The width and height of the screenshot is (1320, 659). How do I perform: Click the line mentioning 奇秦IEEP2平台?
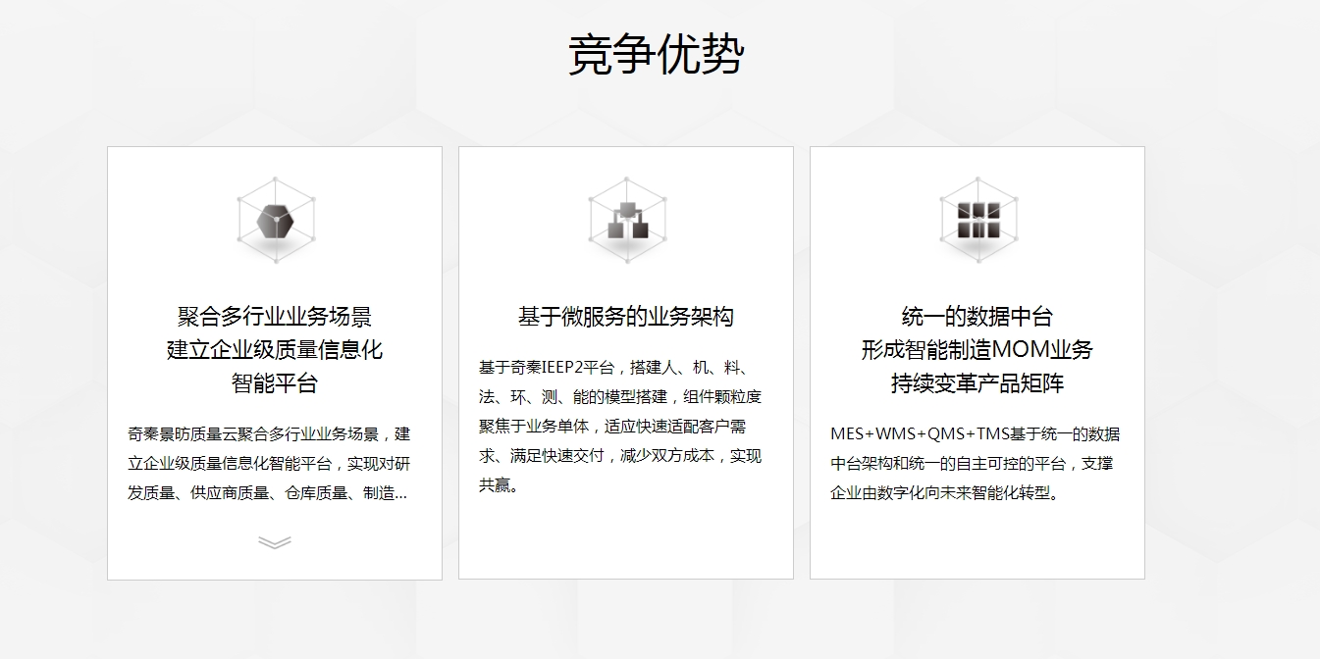613,368
